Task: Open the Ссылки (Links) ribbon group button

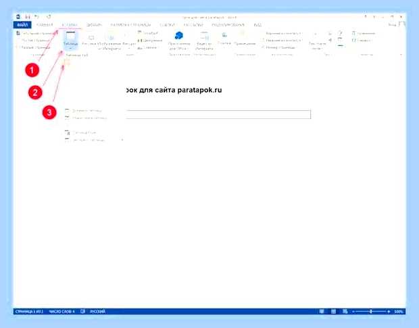Action: coord(224,39)
